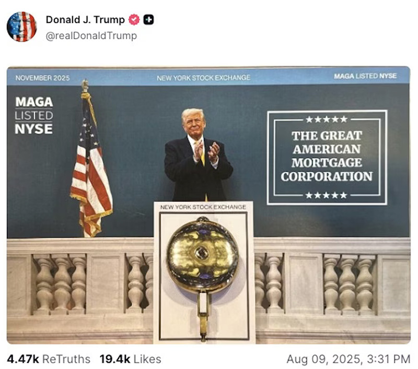The width and height of the screenshot is (418, 369).
Task: View the 4.47k ReTruths list
Action: click(x=49, y=359)
